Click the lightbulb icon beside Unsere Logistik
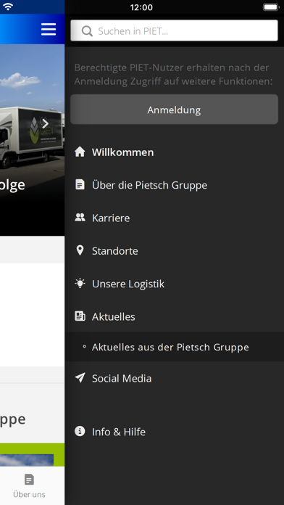 [80, 284]
